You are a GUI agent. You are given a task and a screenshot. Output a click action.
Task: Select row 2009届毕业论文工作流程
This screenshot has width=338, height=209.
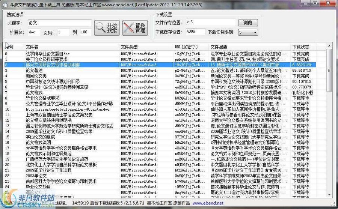point(160,170)
